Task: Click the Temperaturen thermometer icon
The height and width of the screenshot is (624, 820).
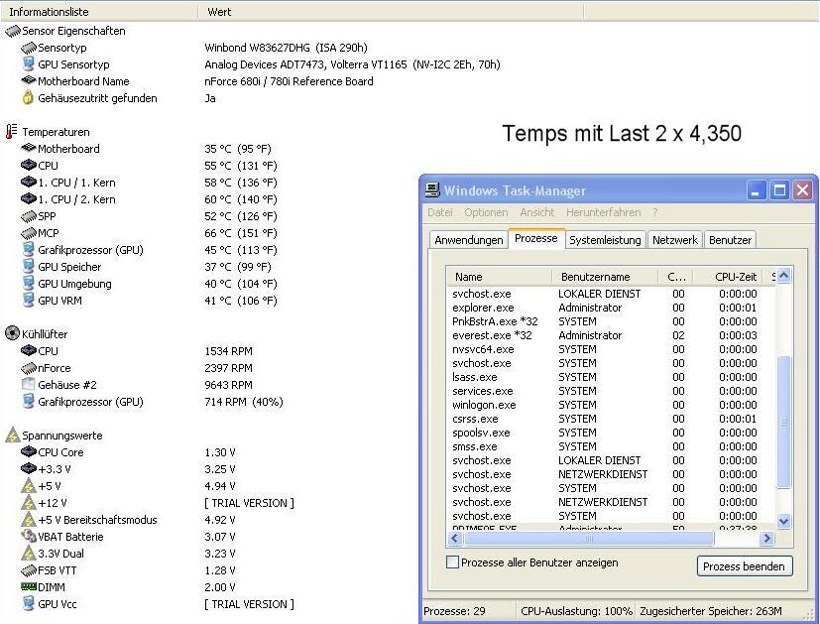Action: (x=12, y=131)
